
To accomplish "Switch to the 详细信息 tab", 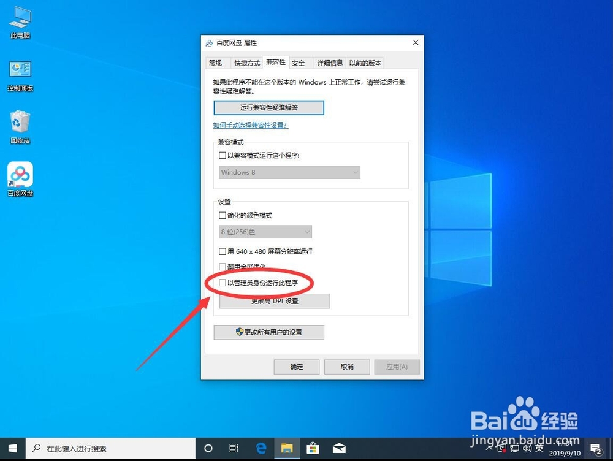I will (329, 62).
